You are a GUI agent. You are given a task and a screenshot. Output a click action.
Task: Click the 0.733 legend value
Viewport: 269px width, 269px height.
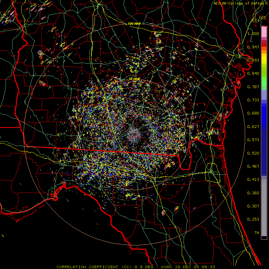click(x=253, y=100)
